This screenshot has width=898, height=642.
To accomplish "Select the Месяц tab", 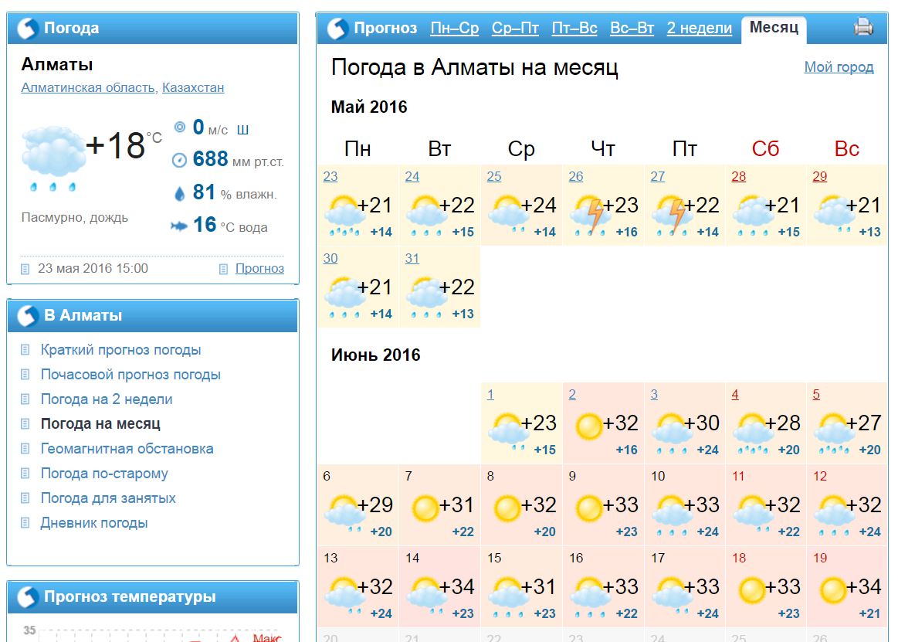I will pos(774,28).
